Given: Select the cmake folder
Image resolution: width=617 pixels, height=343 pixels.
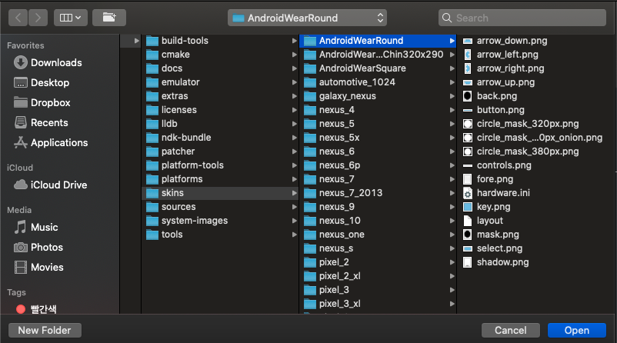Looking at the screenshot, I should (x=220, y=55).
